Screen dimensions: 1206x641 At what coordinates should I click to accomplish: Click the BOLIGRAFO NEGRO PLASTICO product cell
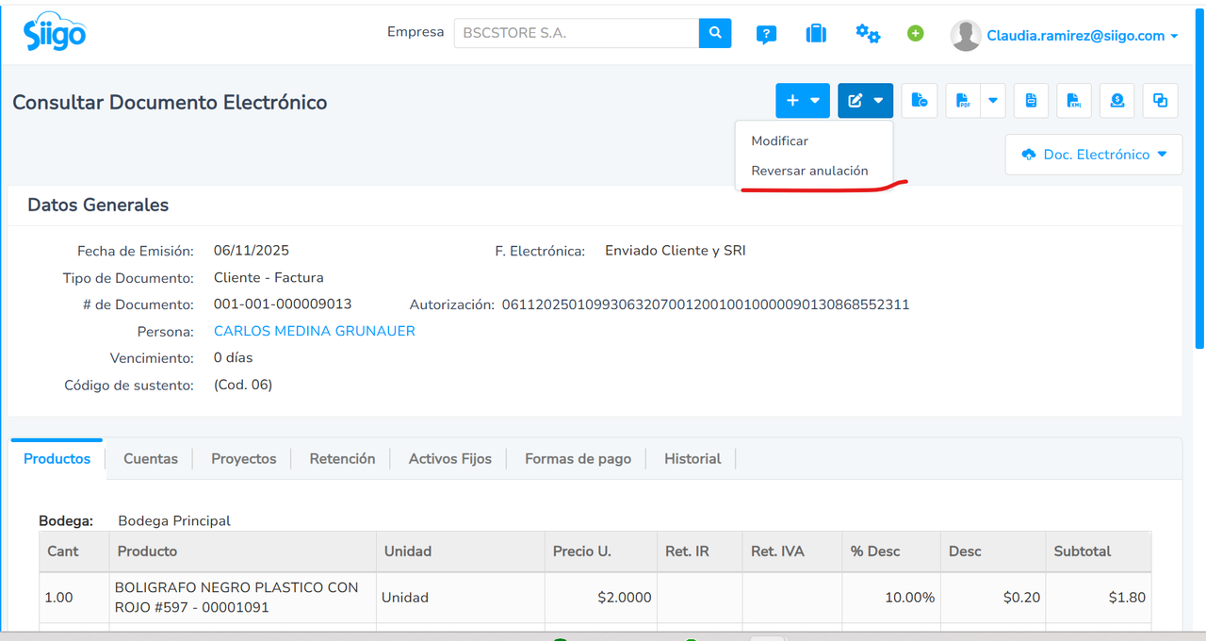tap(242, 598)
